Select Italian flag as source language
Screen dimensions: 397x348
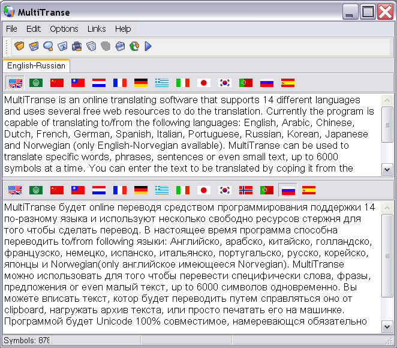183,83
